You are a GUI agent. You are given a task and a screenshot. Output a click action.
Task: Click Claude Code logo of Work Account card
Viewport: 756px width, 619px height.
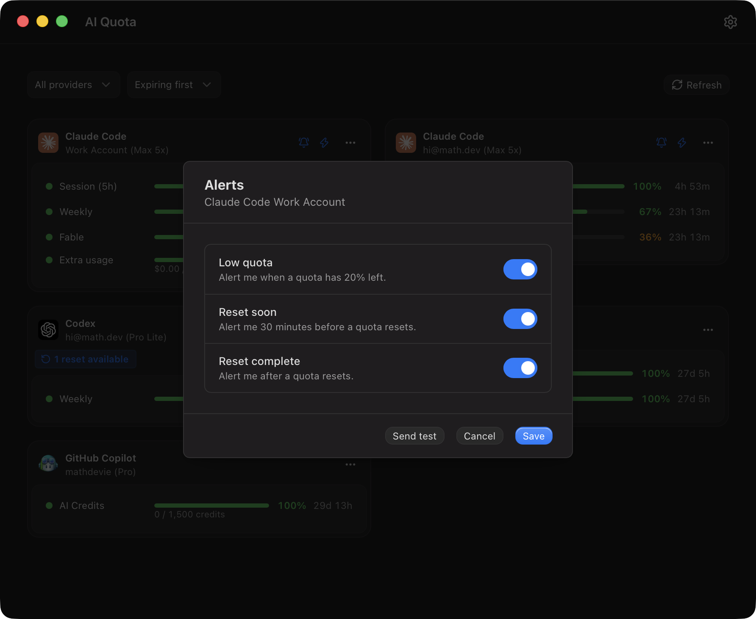pos(48,143)
